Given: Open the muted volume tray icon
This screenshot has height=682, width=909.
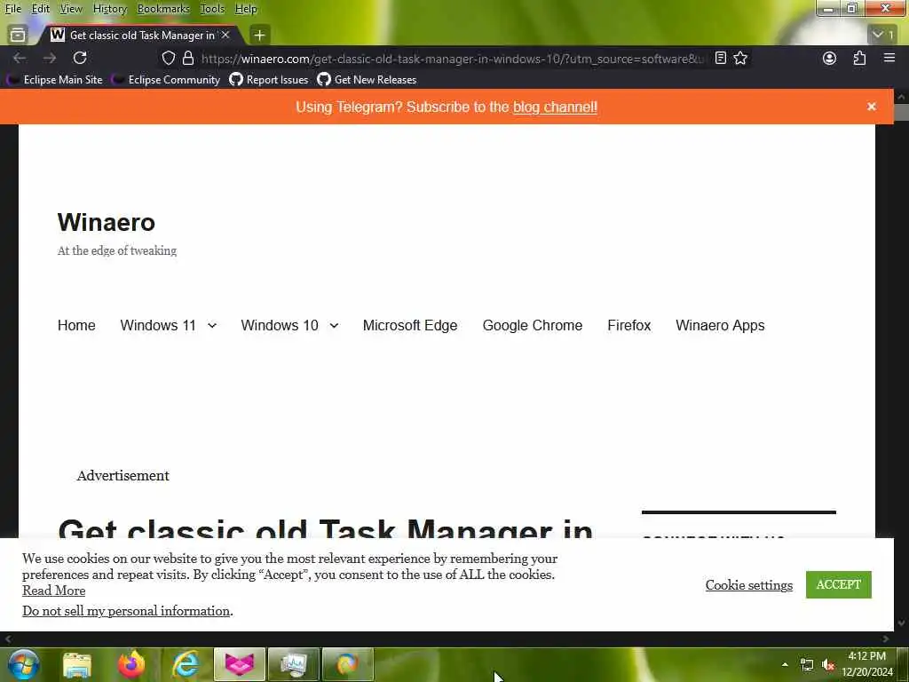Looking at the screenshot, I should (828, 664).
